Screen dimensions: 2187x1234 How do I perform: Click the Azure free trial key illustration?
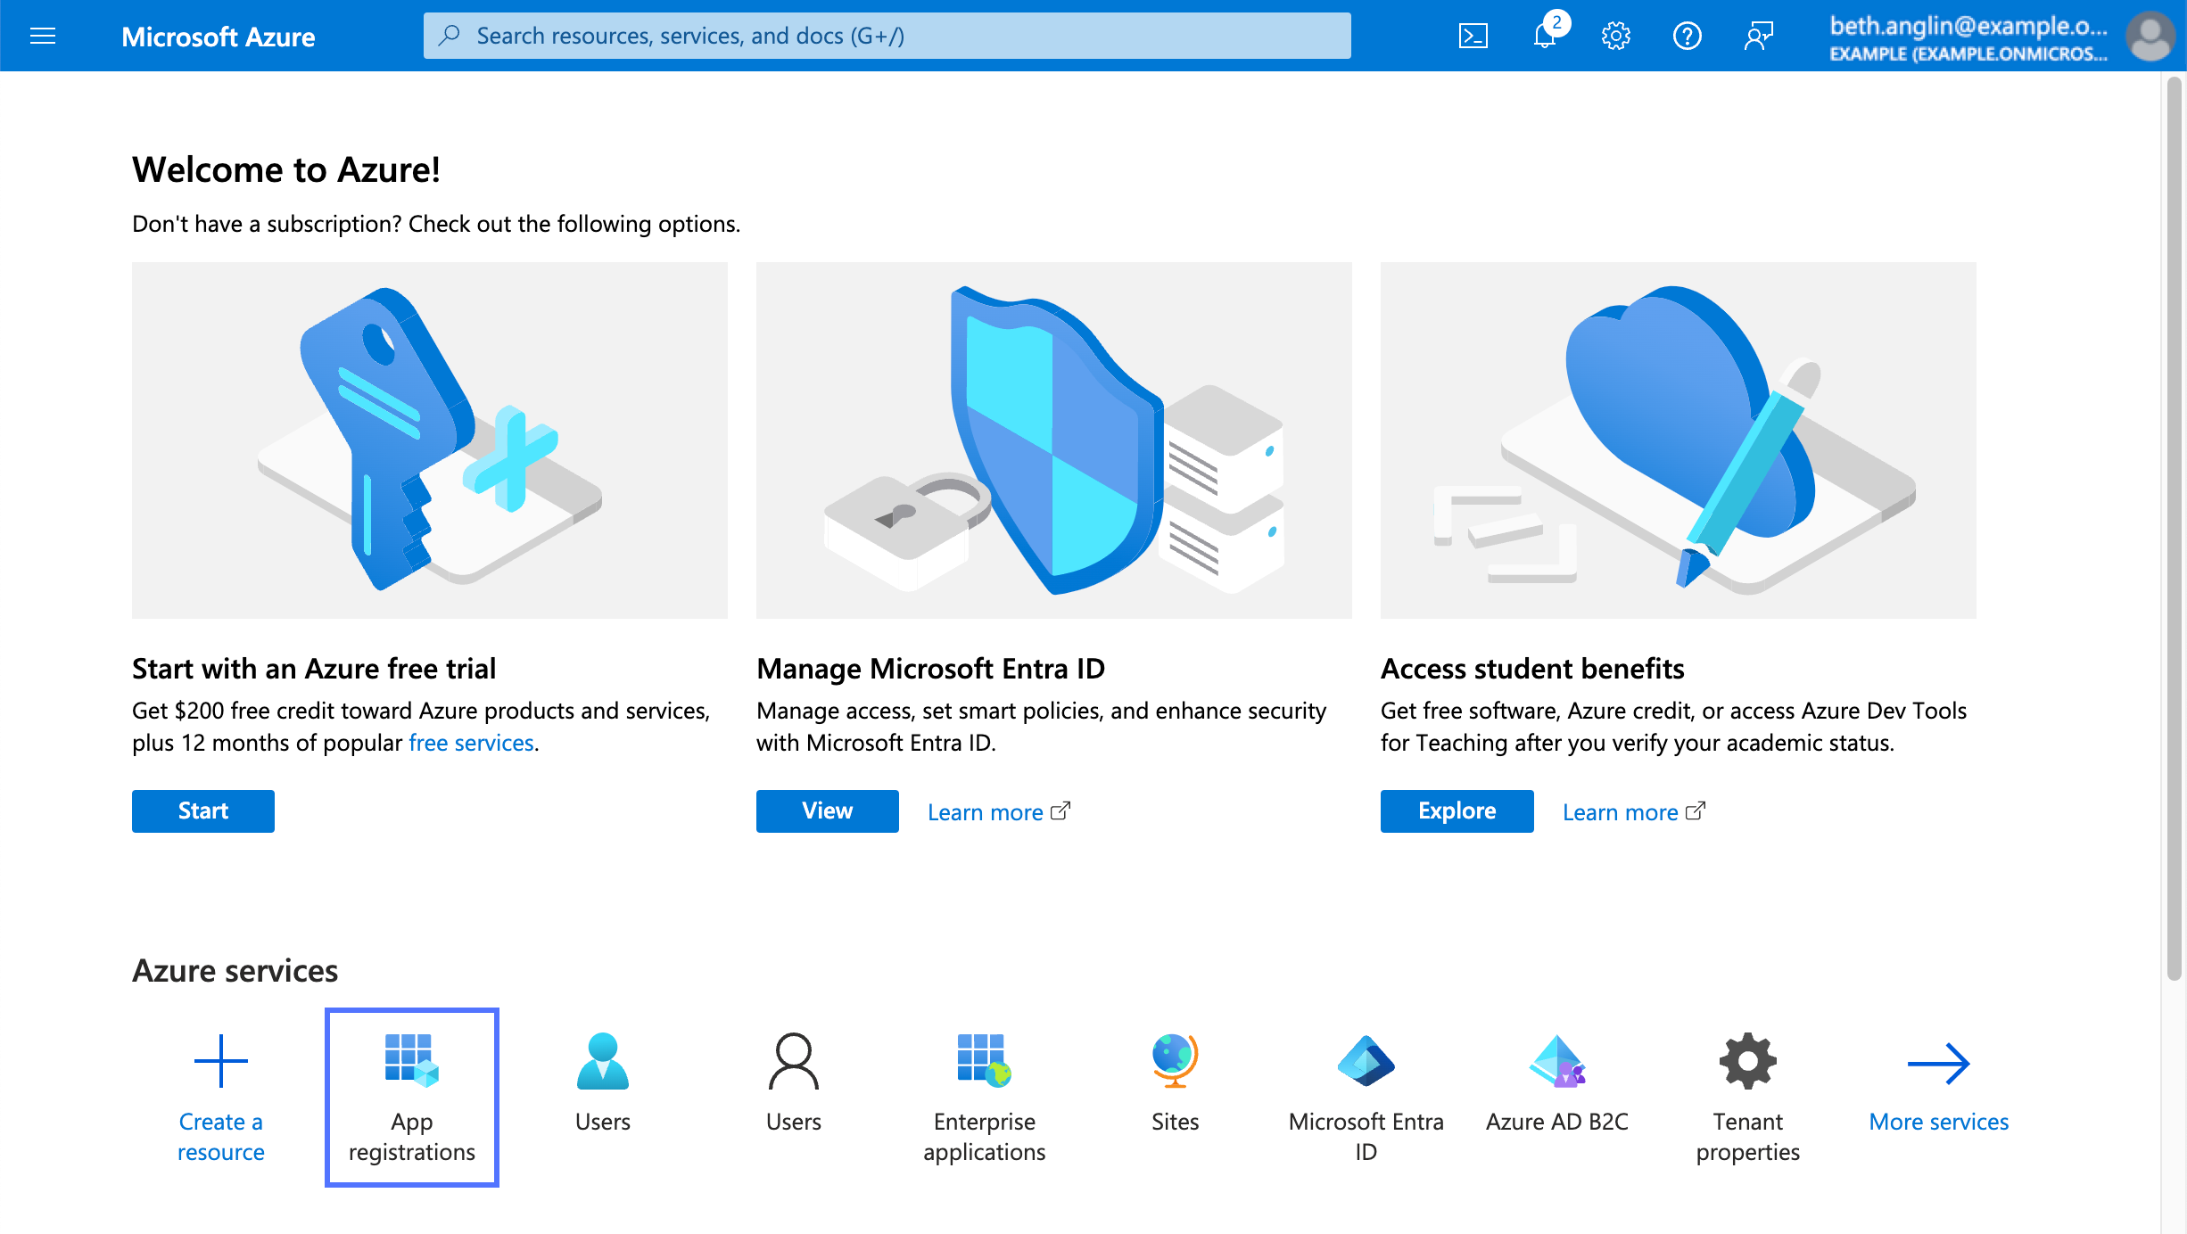[x=430, y=440]
